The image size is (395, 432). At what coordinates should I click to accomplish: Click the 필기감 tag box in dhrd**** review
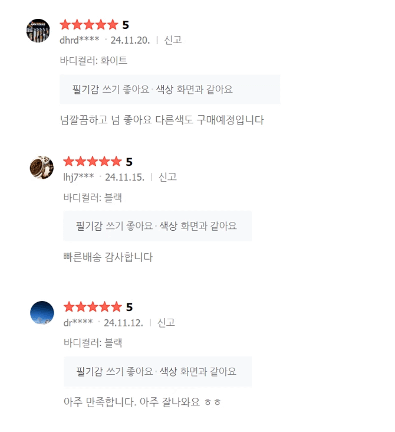(x=170, y=90)
